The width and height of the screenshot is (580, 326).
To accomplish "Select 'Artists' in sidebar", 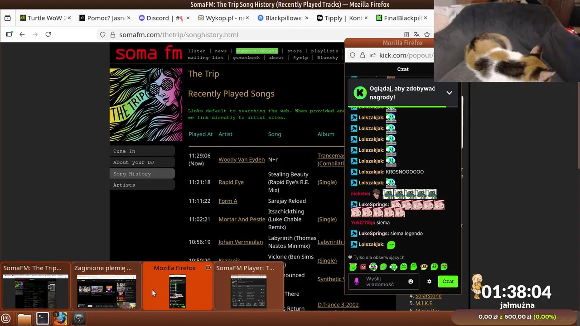I will tap(142, 185).
